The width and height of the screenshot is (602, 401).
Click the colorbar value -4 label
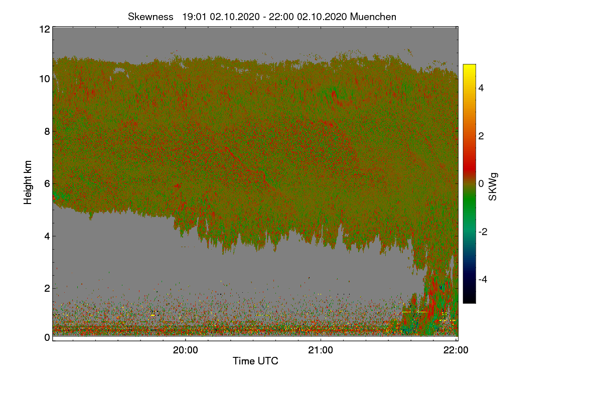[483, 279]
